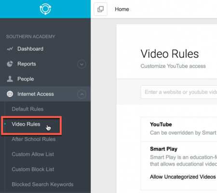
Task: Click the SOUTHERN ACADEMY label
Action: tap(30, 37)
